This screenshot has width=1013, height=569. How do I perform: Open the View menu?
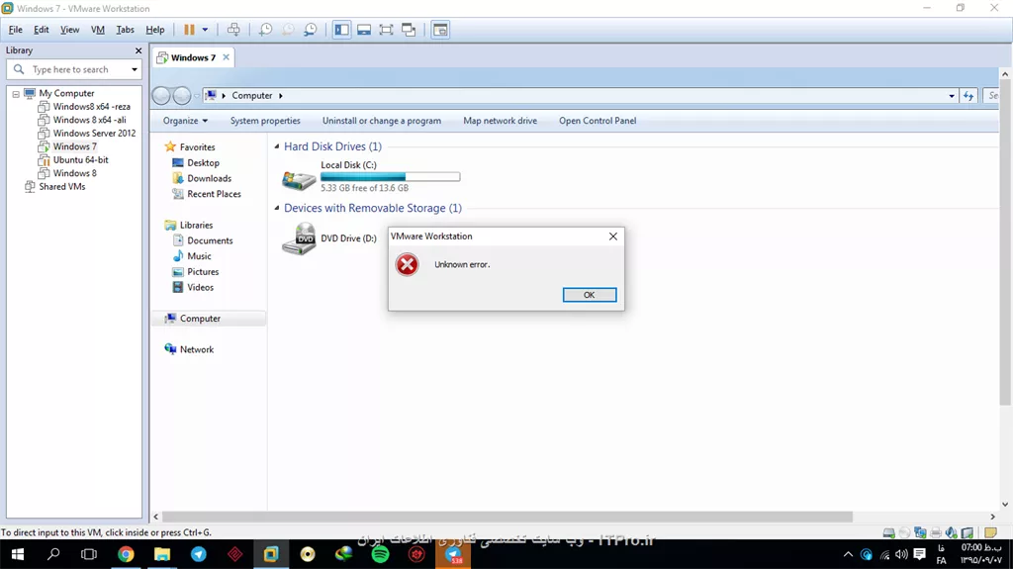click(70, 30)
